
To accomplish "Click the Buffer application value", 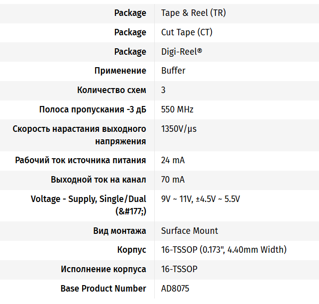I will tap(173, 71).
